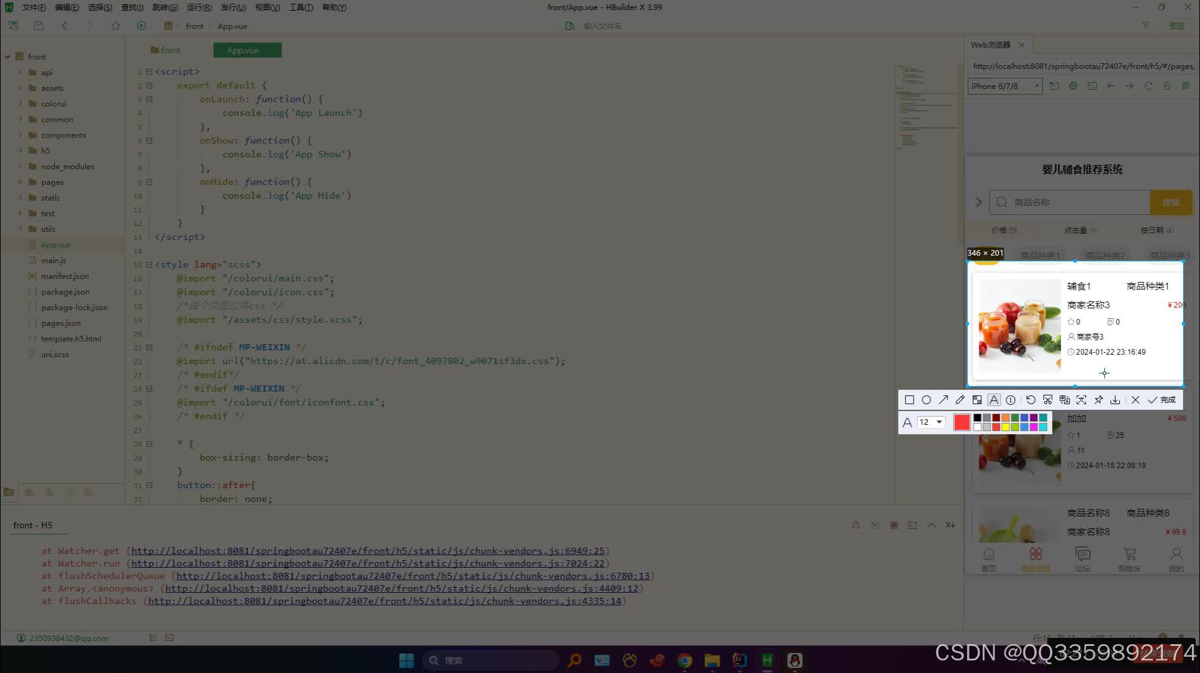Switch to the front editor tab
1200x673 pixels.
click(x=165, y=50)
